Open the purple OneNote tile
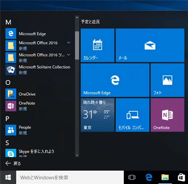Viewport: 188px width, 184px height. coord(168,115)
